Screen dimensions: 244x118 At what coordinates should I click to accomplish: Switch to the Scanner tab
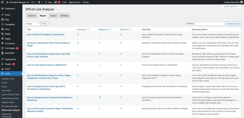(x=32, y=16)
